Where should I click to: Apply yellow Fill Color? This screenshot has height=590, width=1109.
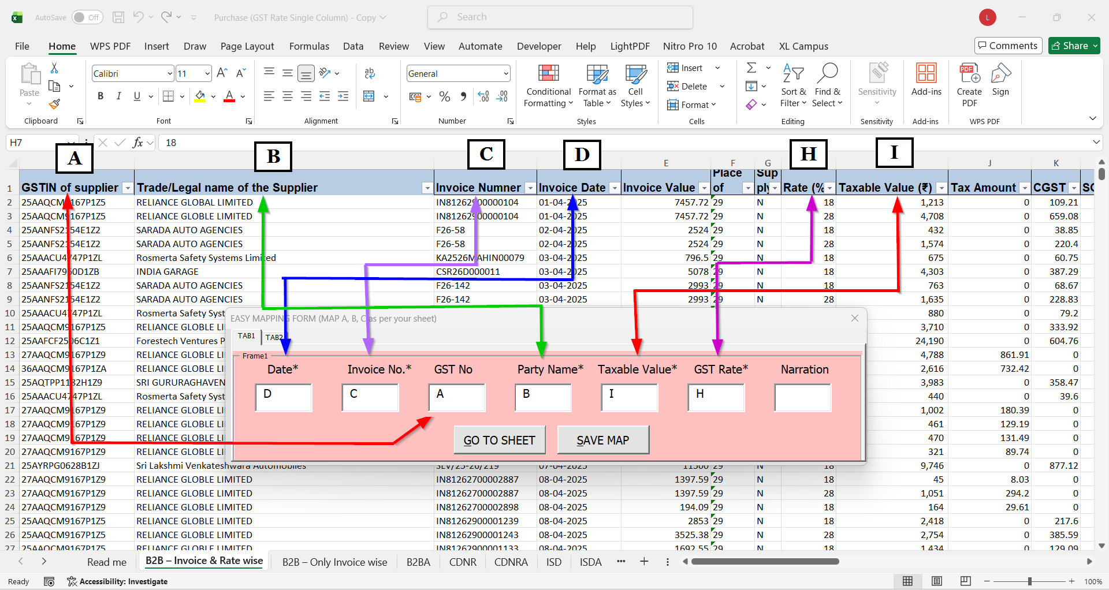(x=200, y=96)
